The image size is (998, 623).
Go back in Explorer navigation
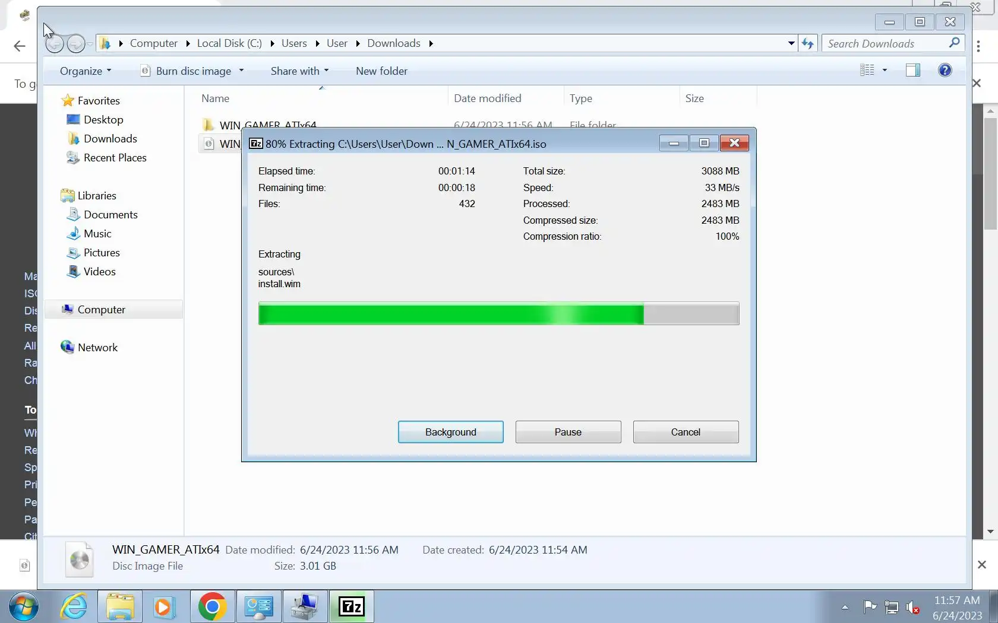pyautogui.click(x=54, y=43)
